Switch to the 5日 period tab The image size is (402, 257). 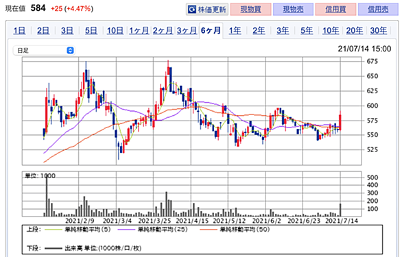(91, 31)
